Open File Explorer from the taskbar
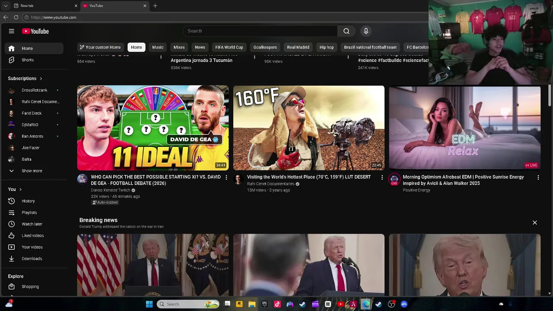This screenshot has width=553, height=311. 252,304
